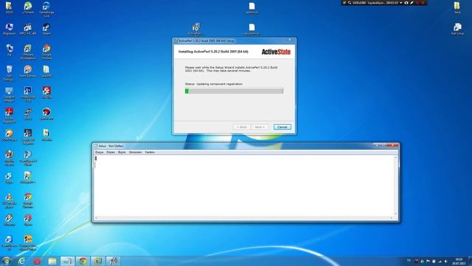Screen dimensions: 472x266
Task: Select the Photoshop CS5 desktop icon
Action: point(28,95)
